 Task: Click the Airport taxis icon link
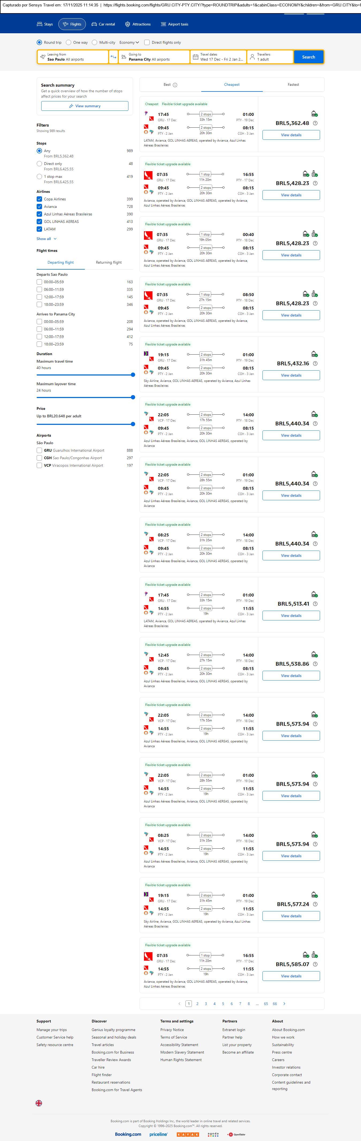coord(164,24)
